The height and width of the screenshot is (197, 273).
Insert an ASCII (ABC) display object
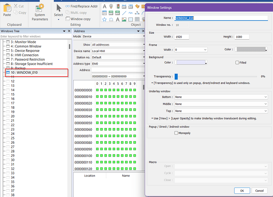(118, 13)
